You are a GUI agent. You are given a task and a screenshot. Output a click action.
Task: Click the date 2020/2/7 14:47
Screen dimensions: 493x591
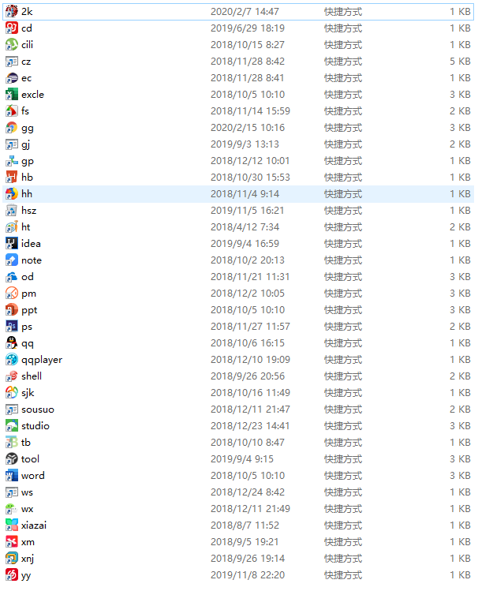245,12
